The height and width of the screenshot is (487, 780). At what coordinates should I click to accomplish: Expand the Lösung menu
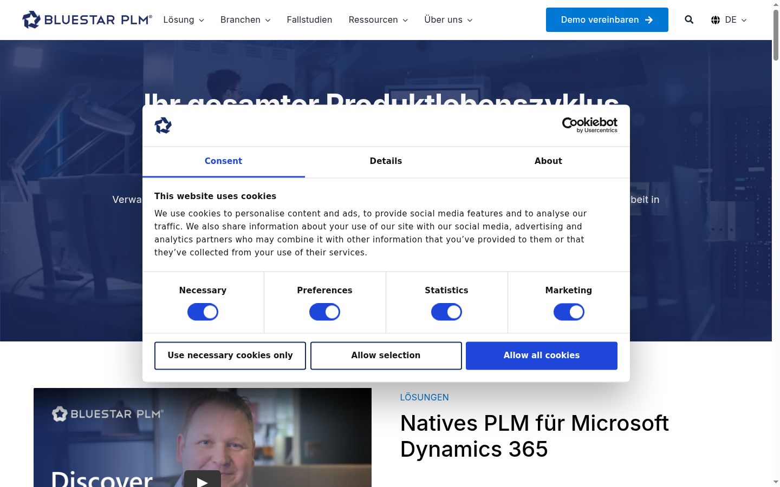click(184, 20)
